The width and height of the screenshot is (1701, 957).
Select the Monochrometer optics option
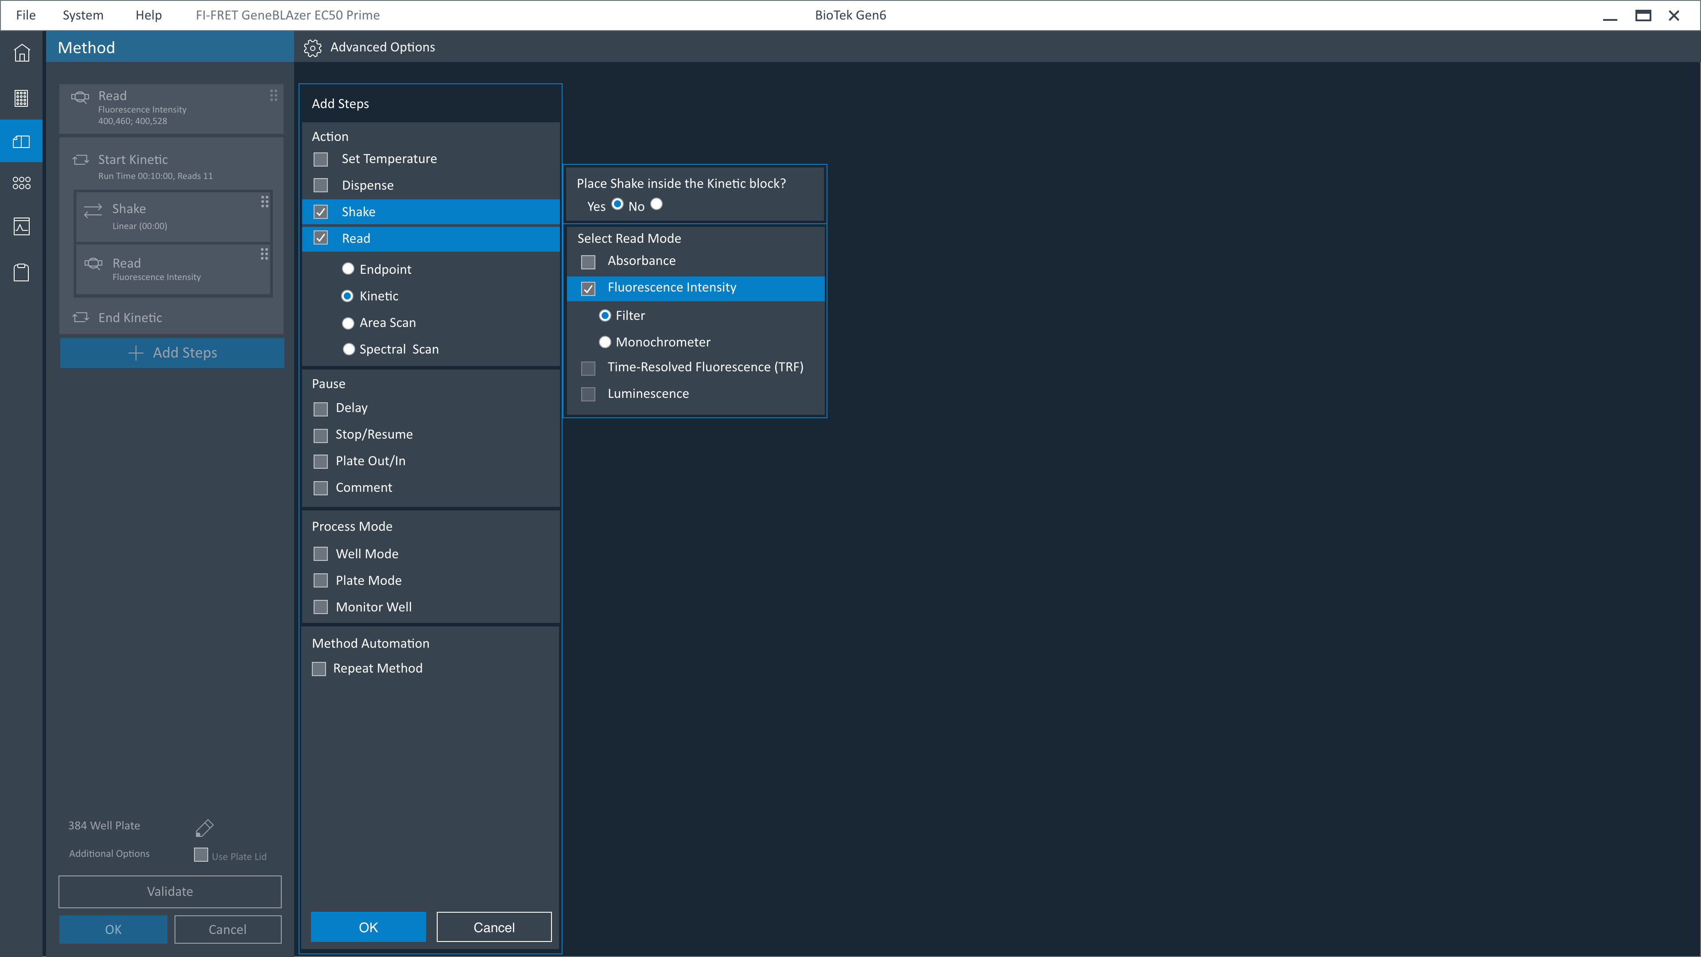pos(605,342)
